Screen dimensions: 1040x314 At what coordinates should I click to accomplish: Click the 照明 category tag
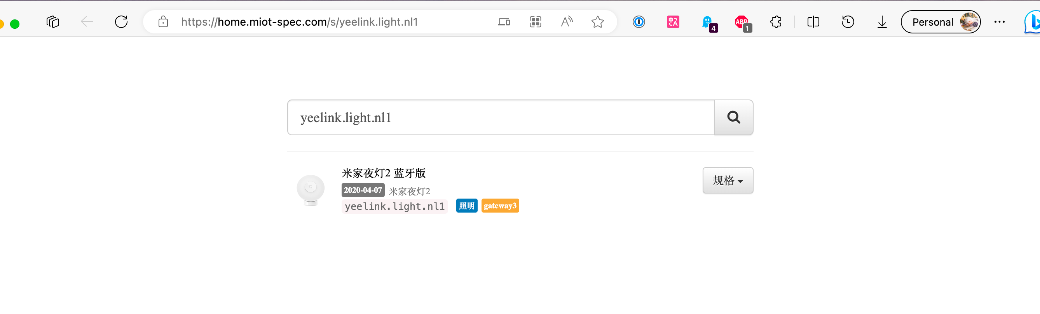click(x=466, y=206)
